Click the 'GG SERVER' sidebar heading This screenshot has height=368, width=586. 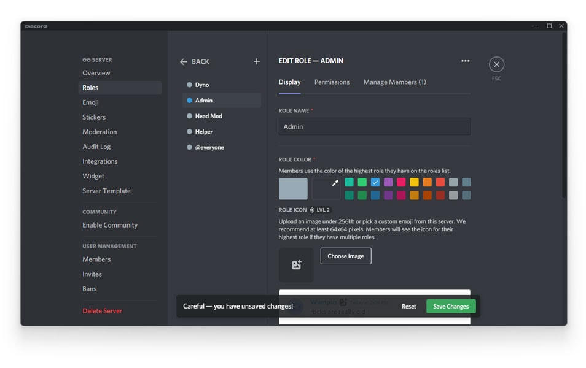click(x=97, y=59)
